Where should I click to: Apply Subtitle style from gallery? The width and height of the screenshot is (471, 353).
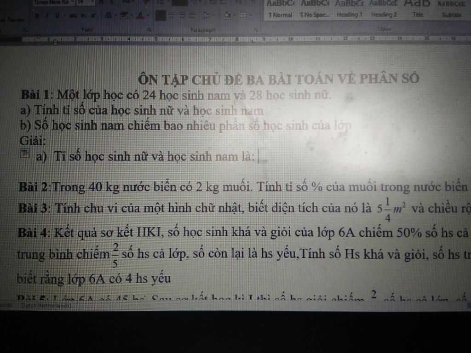[x=452, y=9]
